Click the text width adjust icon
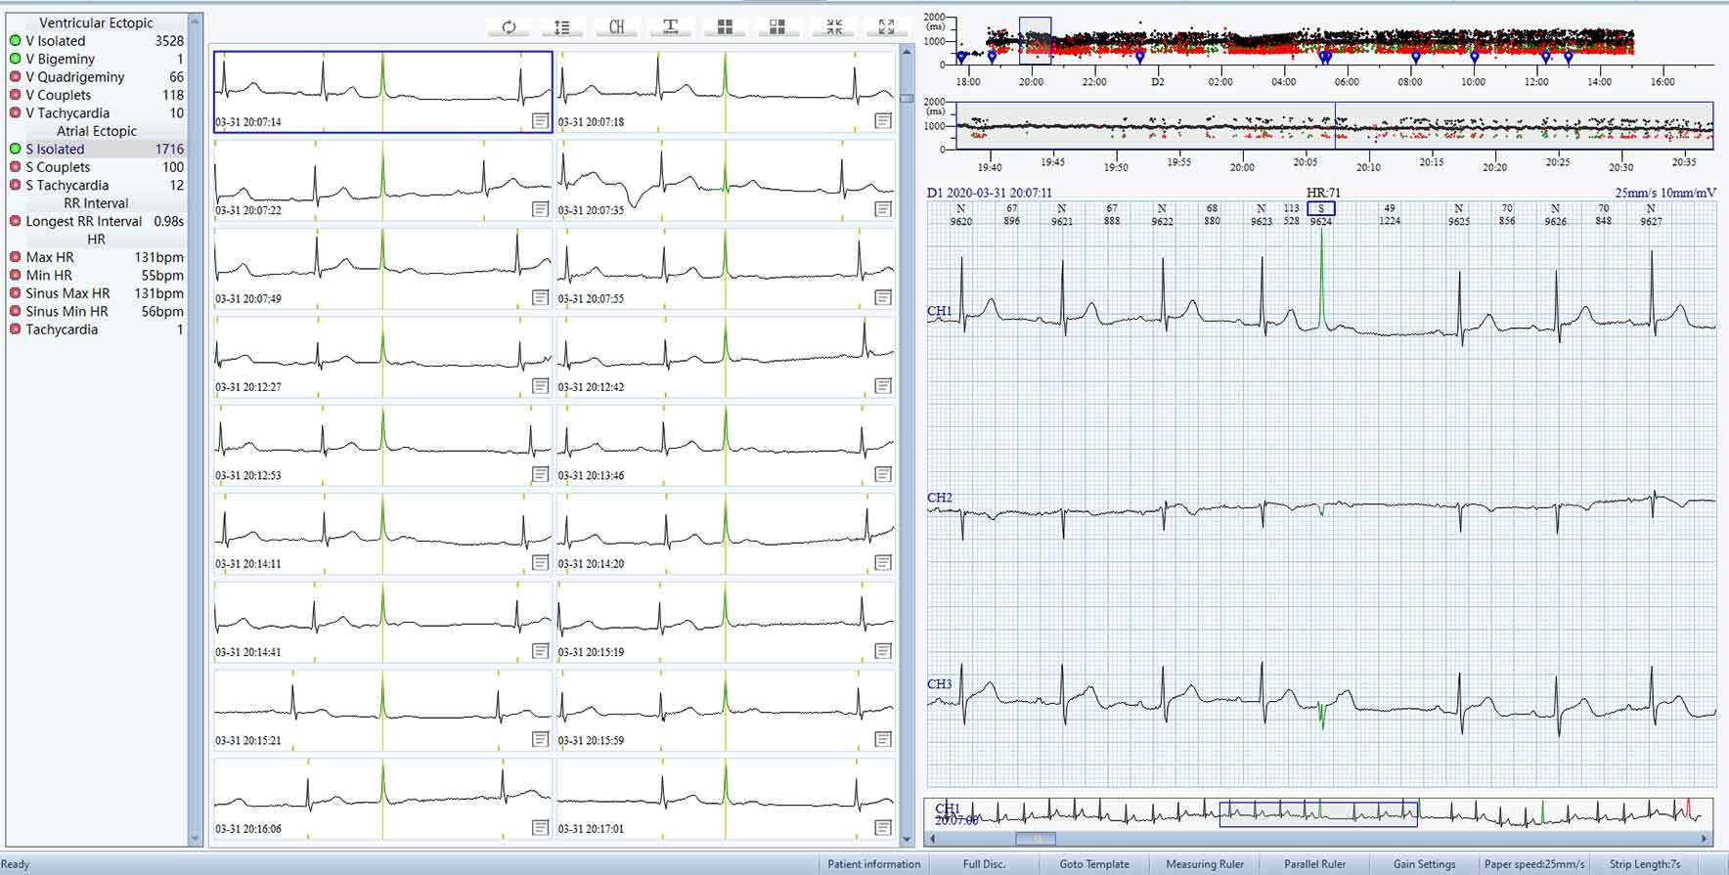 670,27
